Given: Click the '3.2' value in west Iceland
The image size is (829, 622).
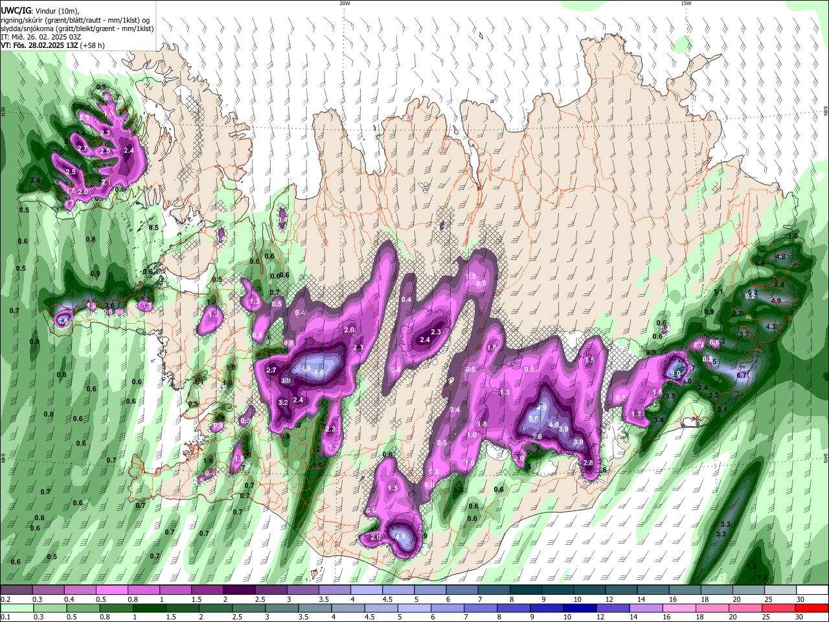Looking at the screenshot, I should [x=283, y=402].
